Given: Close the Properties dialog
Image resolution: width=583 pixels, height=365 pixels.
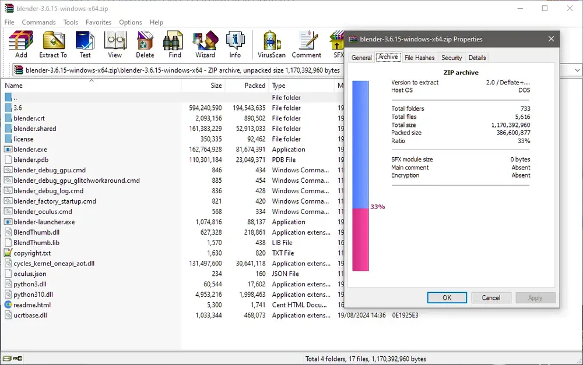Looking at the screenshot, I should [x=551, y=39].
